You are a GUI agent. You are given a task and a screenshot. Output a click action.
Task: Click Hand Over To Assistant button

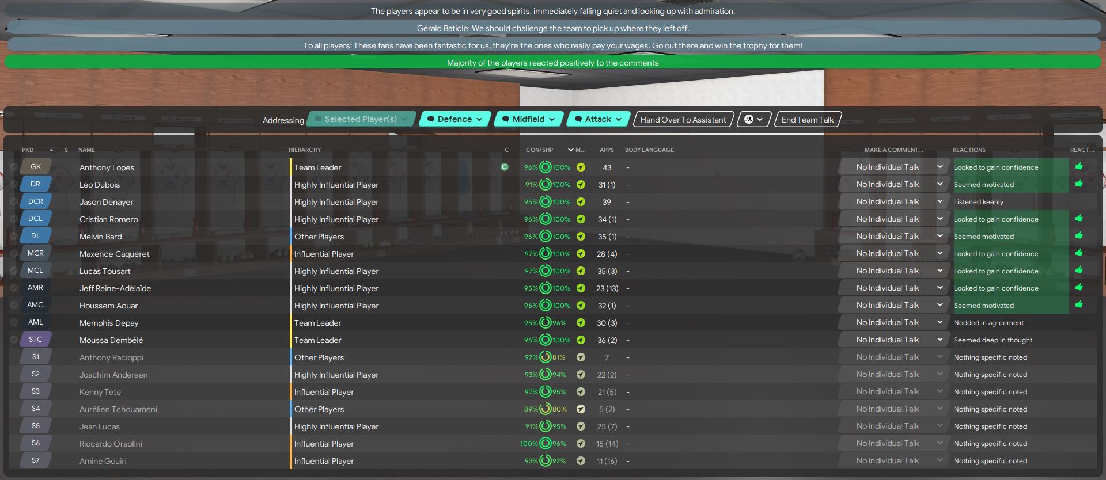coord(683,120)
